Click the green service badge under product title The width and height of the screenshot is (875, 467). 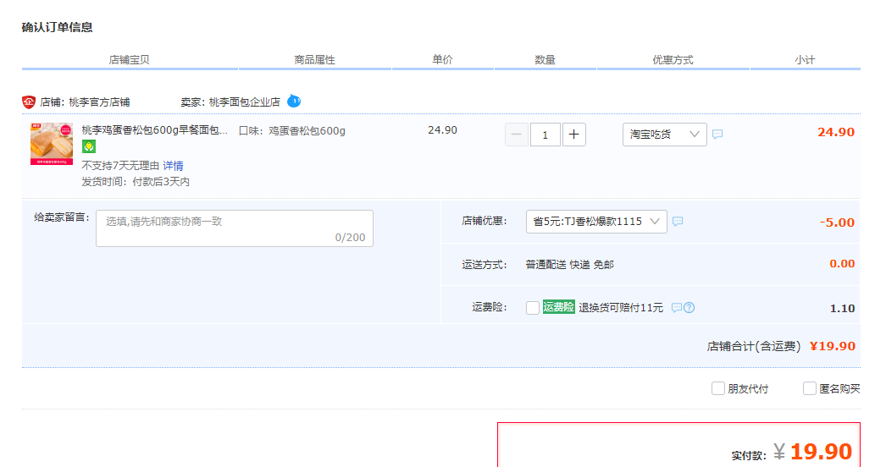89,146
